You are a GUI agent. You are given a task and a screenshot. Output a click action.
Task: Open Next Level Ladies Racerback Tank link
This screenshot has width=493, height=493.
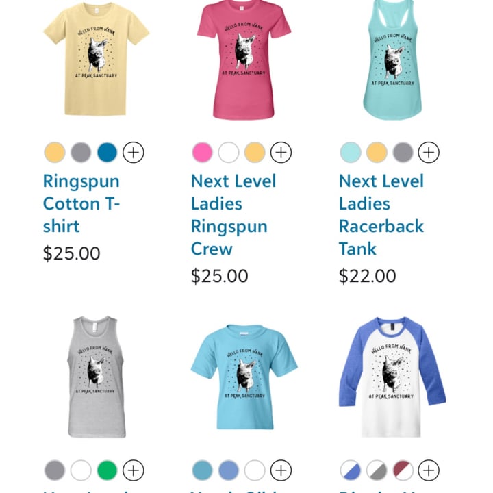(x=381, y=215)
